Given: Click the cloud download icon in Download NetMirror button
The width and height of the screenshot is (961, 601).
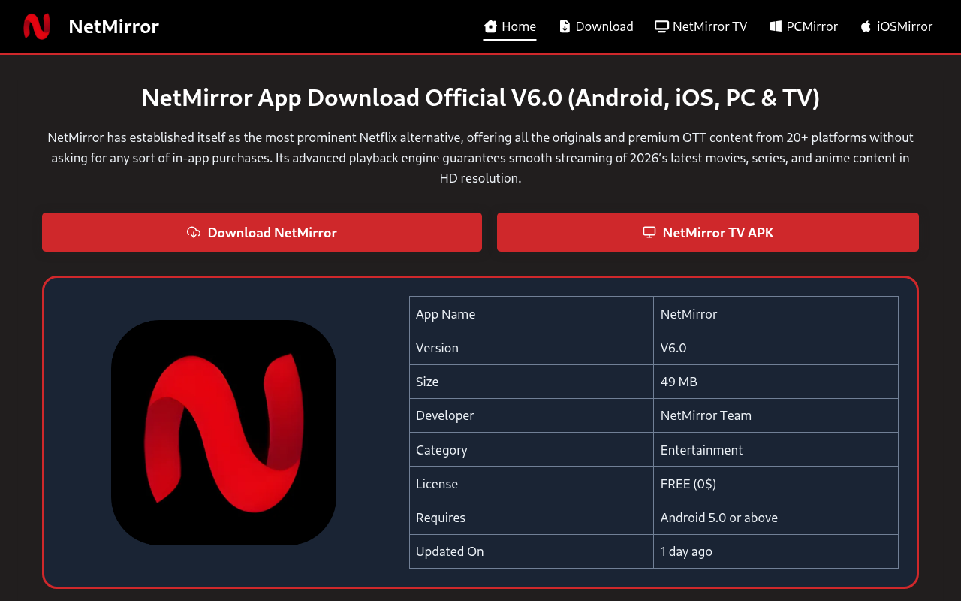Looking at the screenshot, I should [194, 232].
